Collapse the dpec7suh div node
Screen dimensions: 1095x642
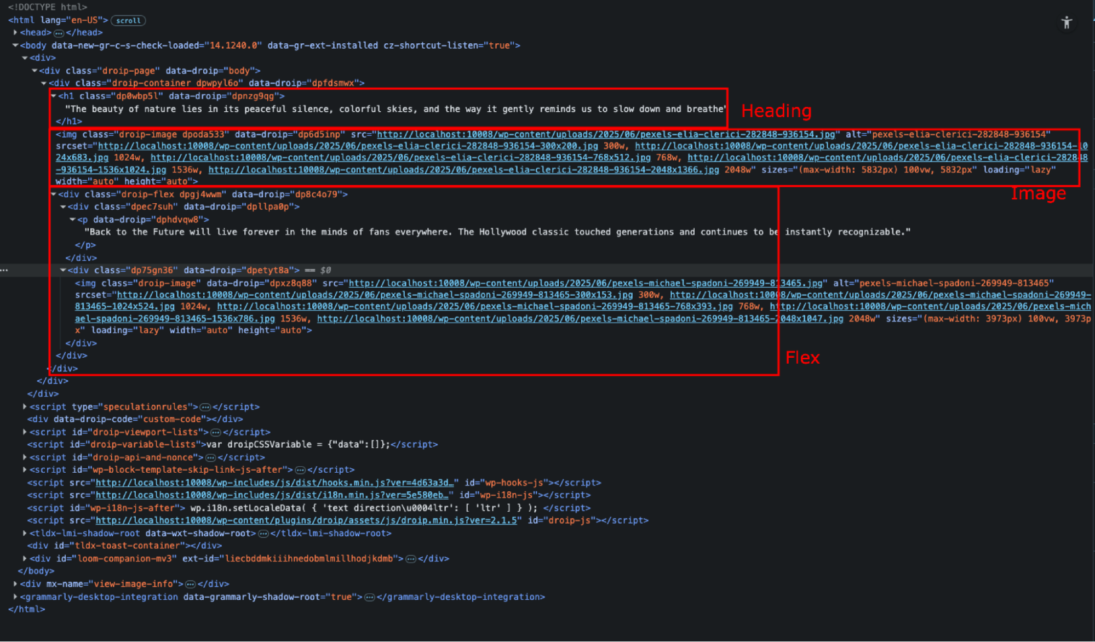tap(63, 207)
